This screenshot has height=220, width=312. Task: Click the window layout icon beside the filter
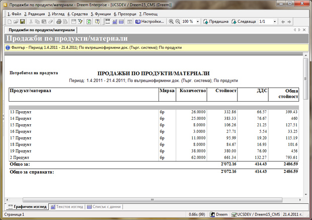click(73, 22)
